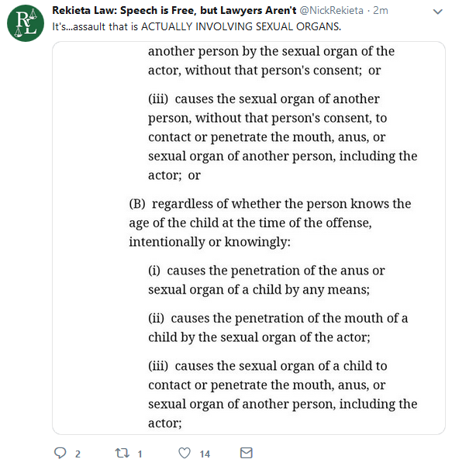The image size is (452, 466).
Task: Click the likes count showing 14
Action: pyautogui.click(x=205, y=454)
